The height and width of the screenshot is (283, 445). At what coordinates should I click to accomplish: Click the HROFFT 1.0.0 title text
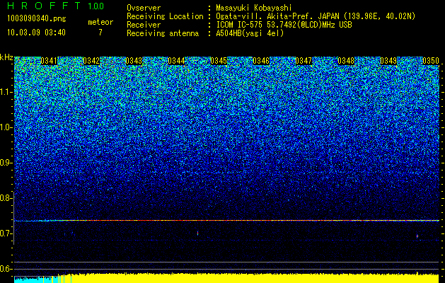point(55,6)
